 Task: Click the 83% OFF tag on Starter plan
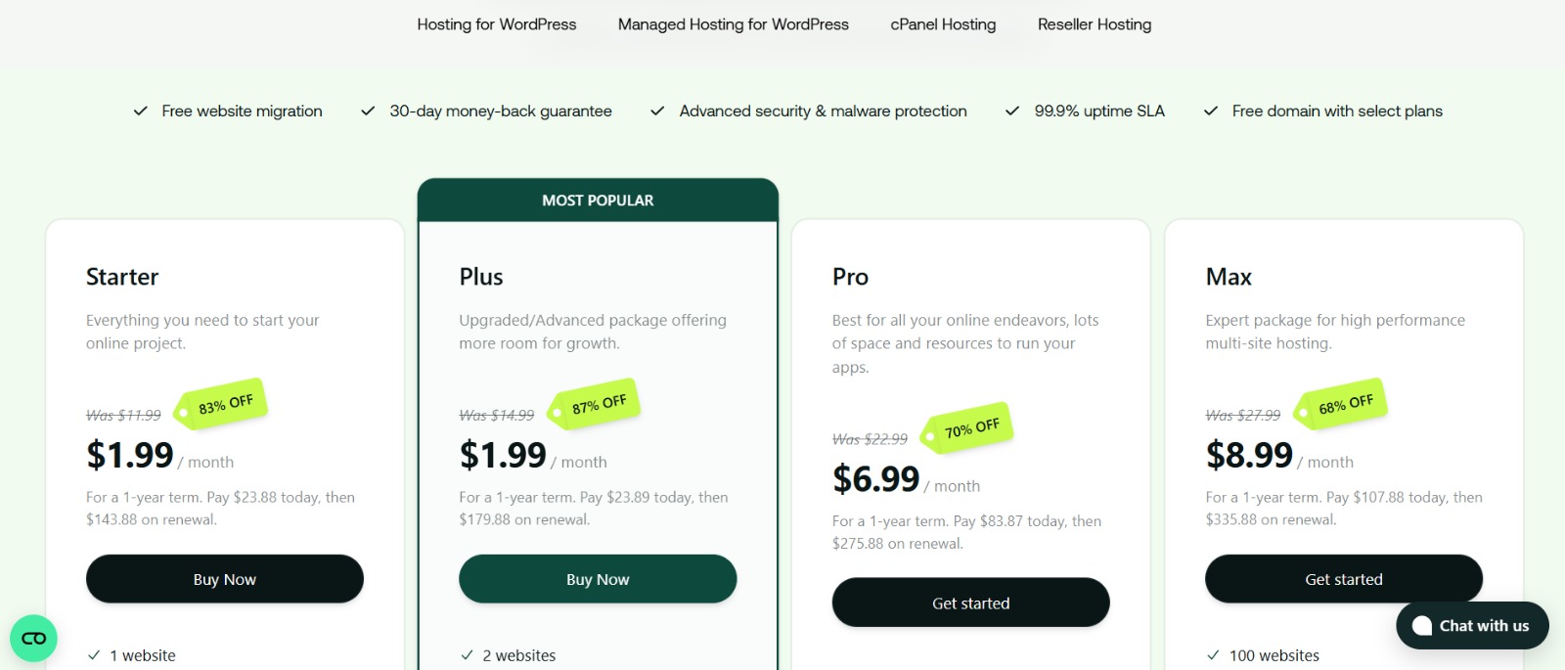click(x=221, y=403)
